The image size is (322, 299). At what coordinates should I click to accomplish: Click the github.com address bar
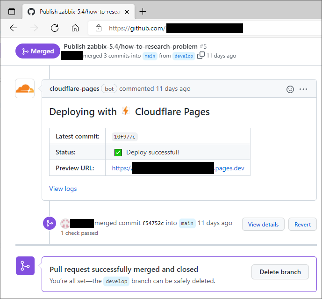(205, 28)
